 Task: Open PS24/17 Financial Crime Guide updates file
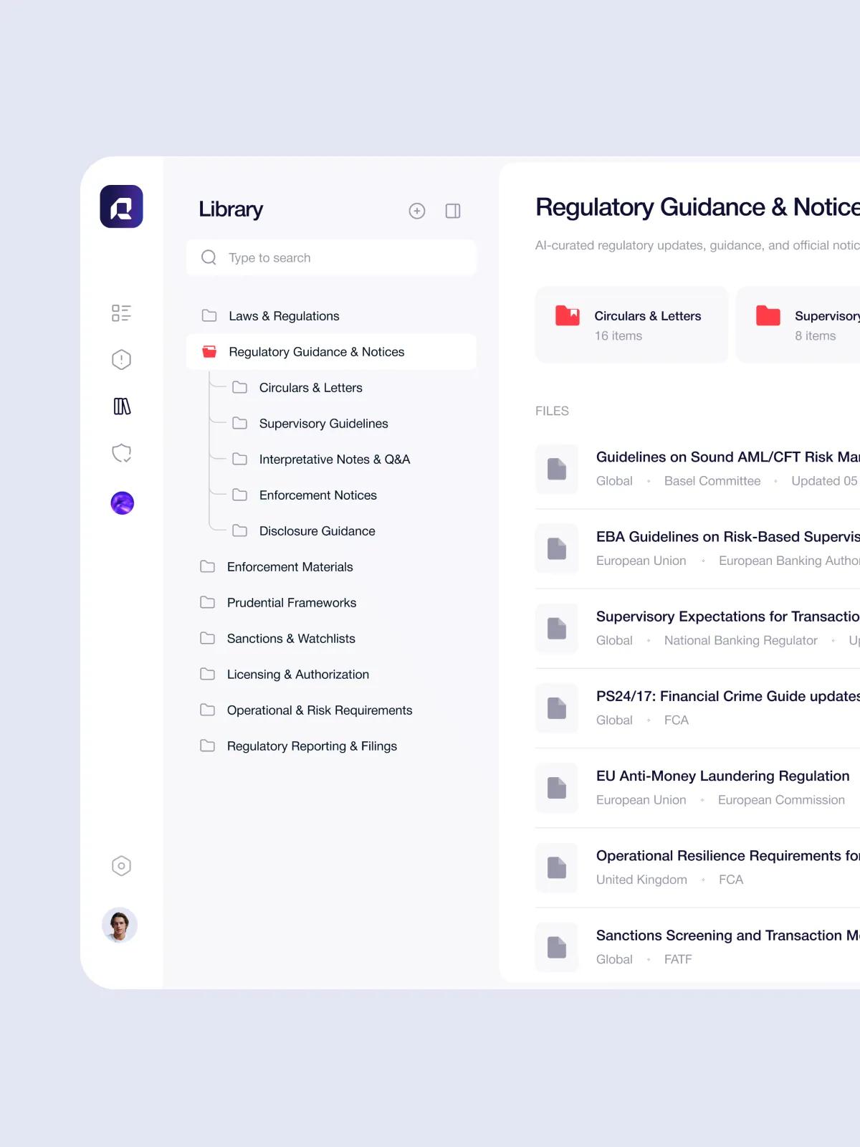[697, 708]
